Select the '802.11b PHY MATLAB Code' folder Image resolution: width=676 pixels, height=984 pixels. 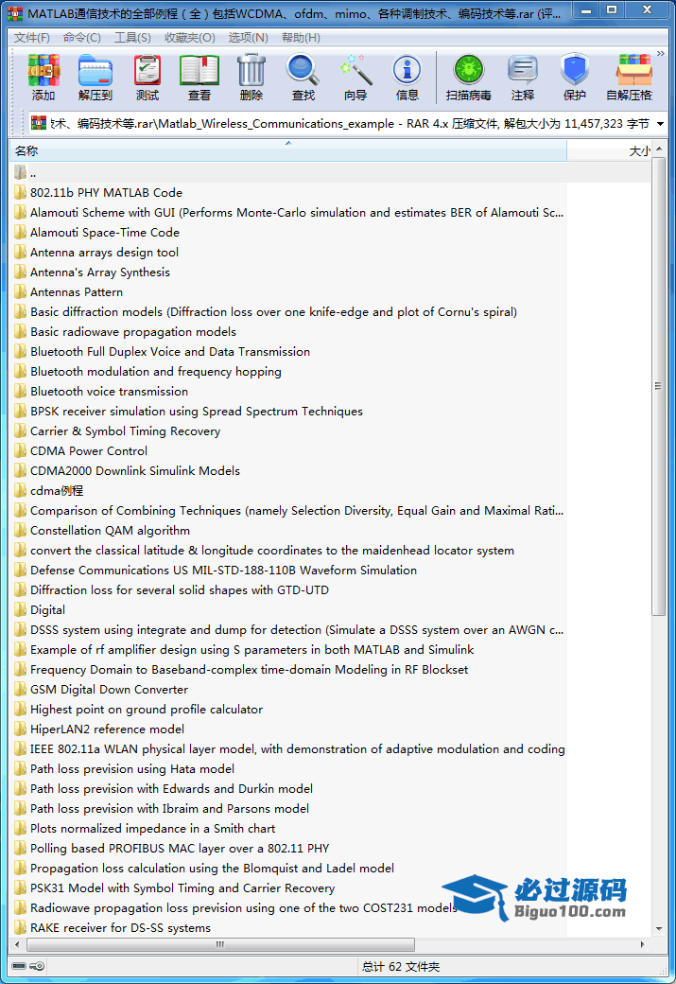click(106, 193)
